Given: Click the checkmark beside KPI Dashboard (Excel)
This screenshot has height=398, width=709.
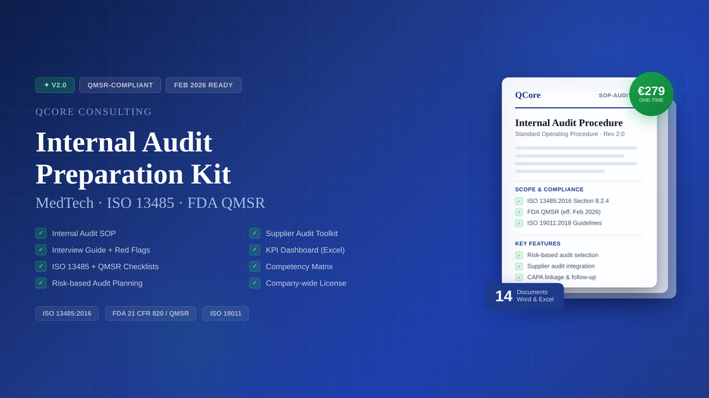Looking at the screenshot, I should [x=255, y=250].
